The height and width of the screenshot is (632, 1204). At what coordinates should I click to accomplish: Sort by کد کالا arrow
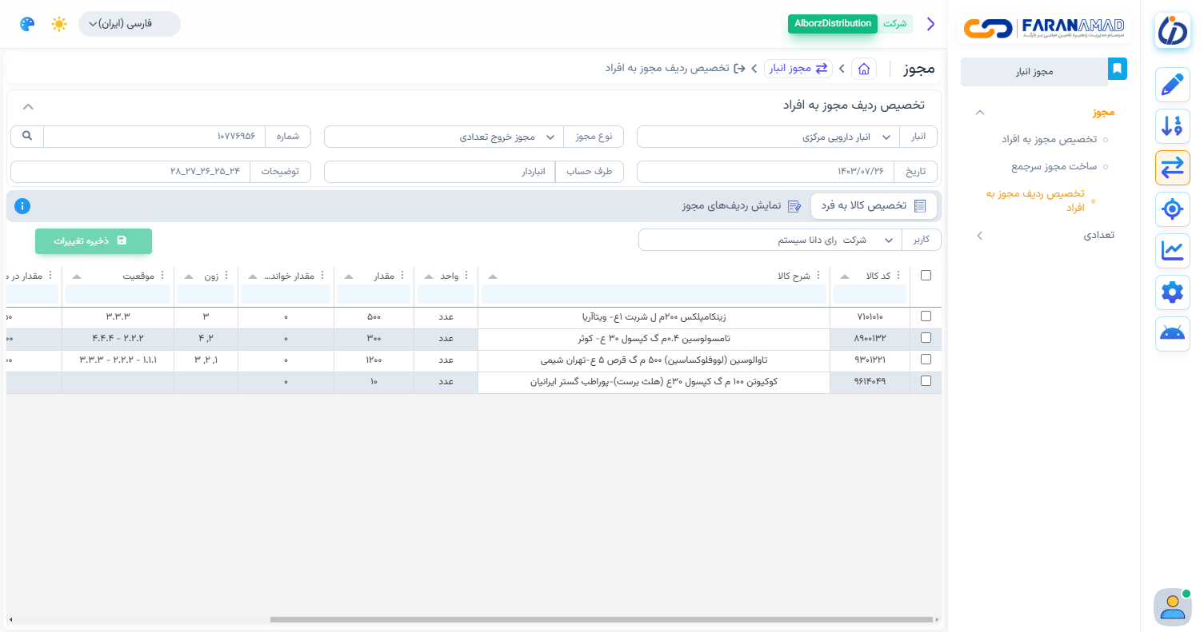(x=845, y=276)
